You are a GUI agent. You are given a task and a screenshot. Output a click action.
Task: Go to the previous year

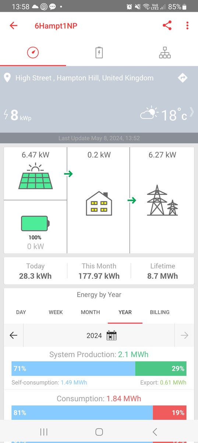(14, 335)
